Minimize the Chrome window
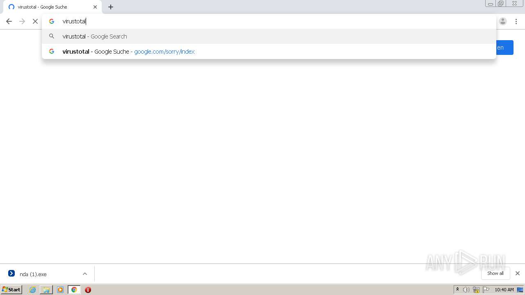The image size is (525, 295). click(491, 4)
